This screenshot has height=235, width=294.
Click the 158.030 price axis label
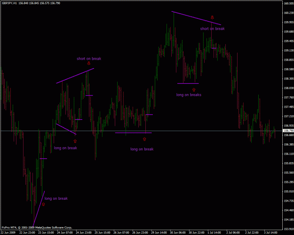tap(289, 88)
